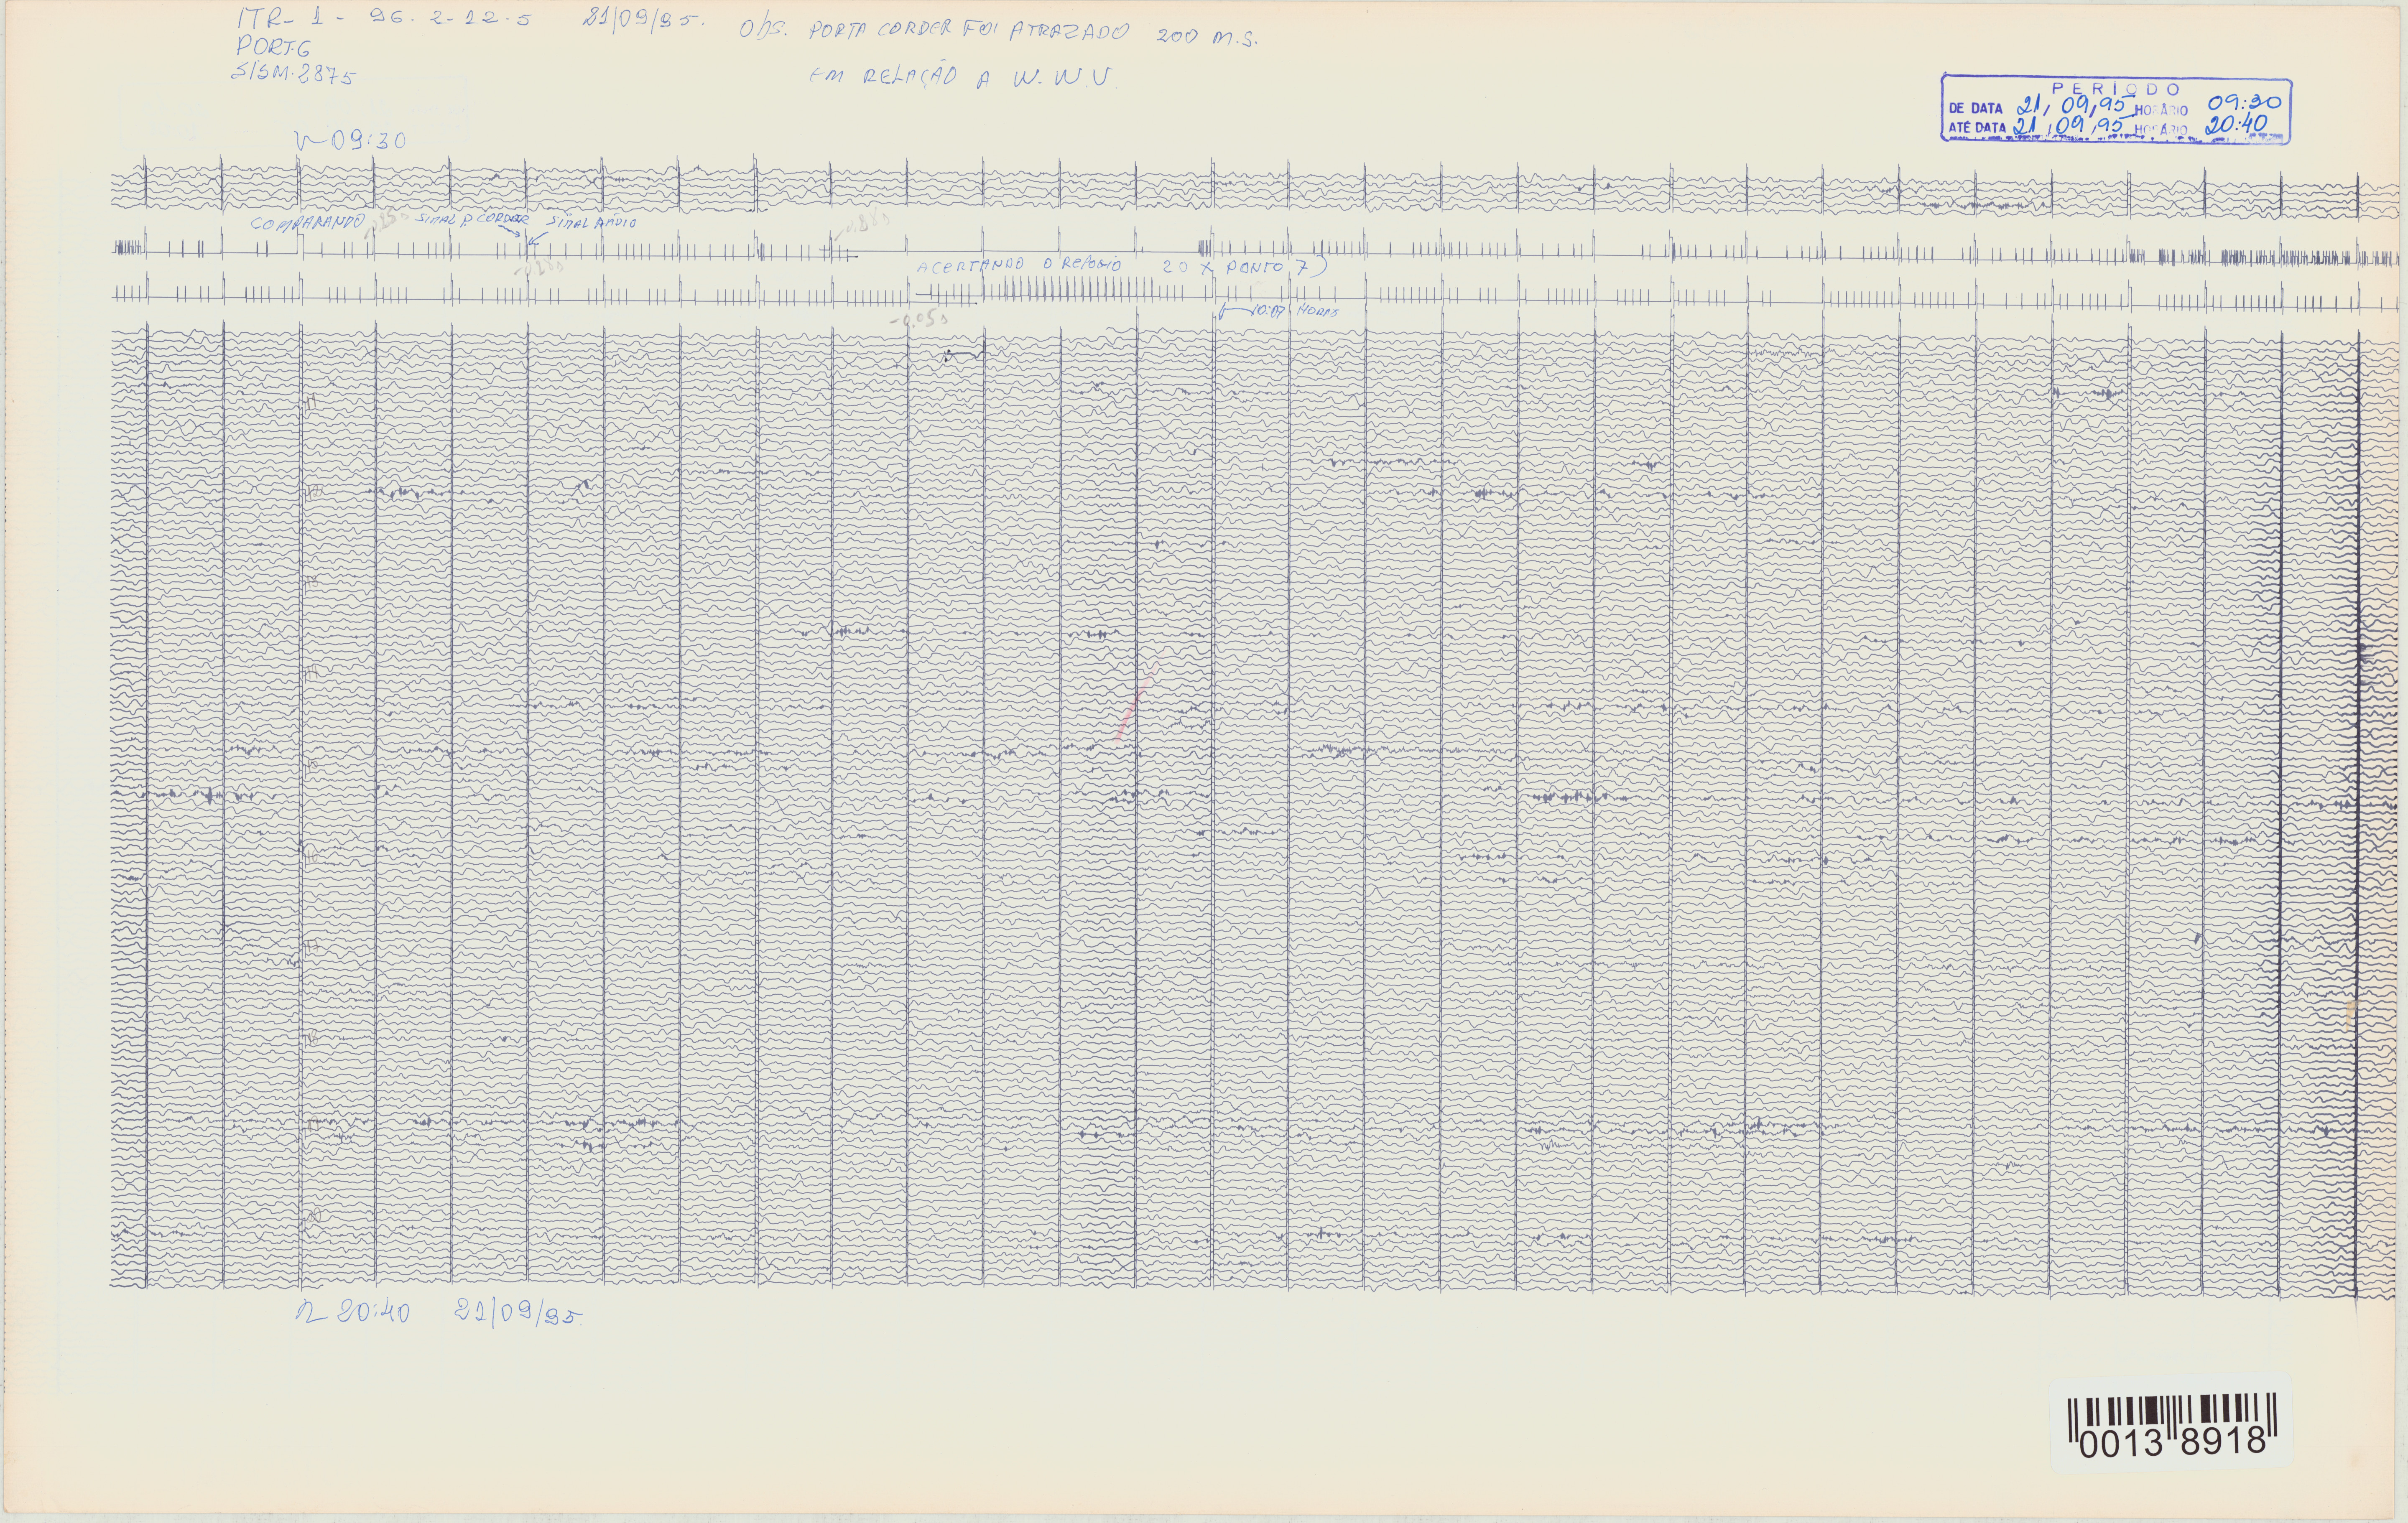Screen dimensions: 2408x1523
Task: Click the handwritten 'PORT-6' label
Action: pos(273,47)
